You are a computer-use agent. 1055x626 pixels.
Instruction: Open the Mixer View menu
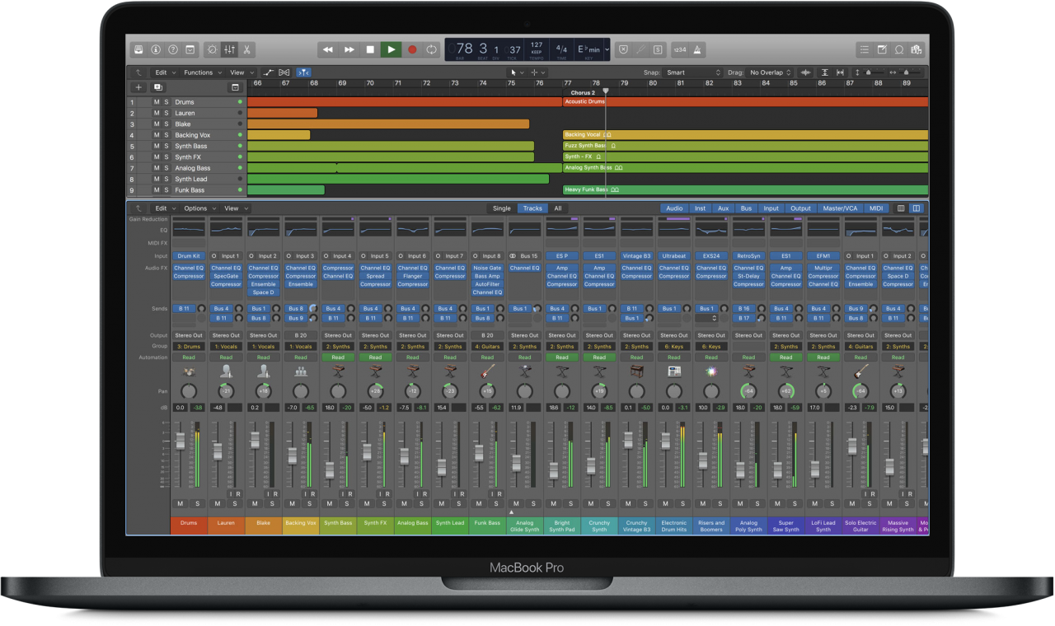[x=235, y=208]
